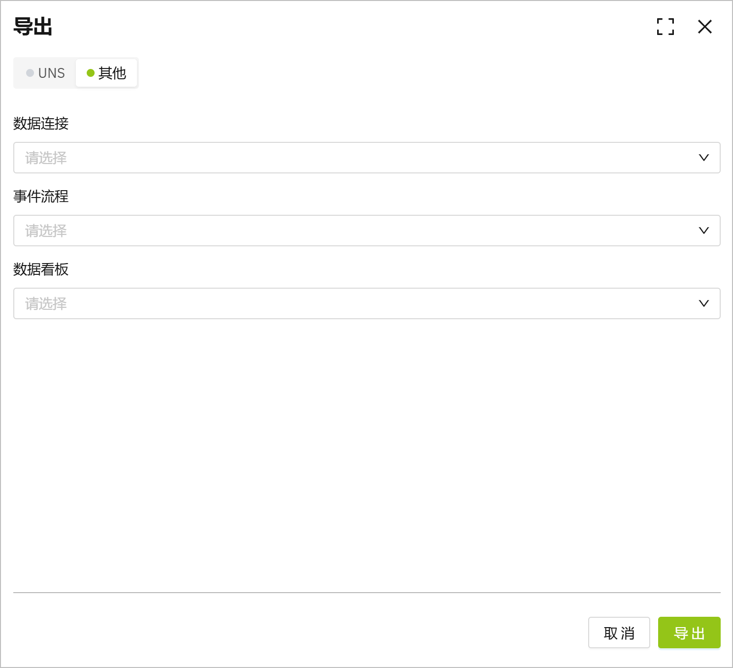Click the 取消 button
Viewport: 733px width, 668px height.
(619, 633)
